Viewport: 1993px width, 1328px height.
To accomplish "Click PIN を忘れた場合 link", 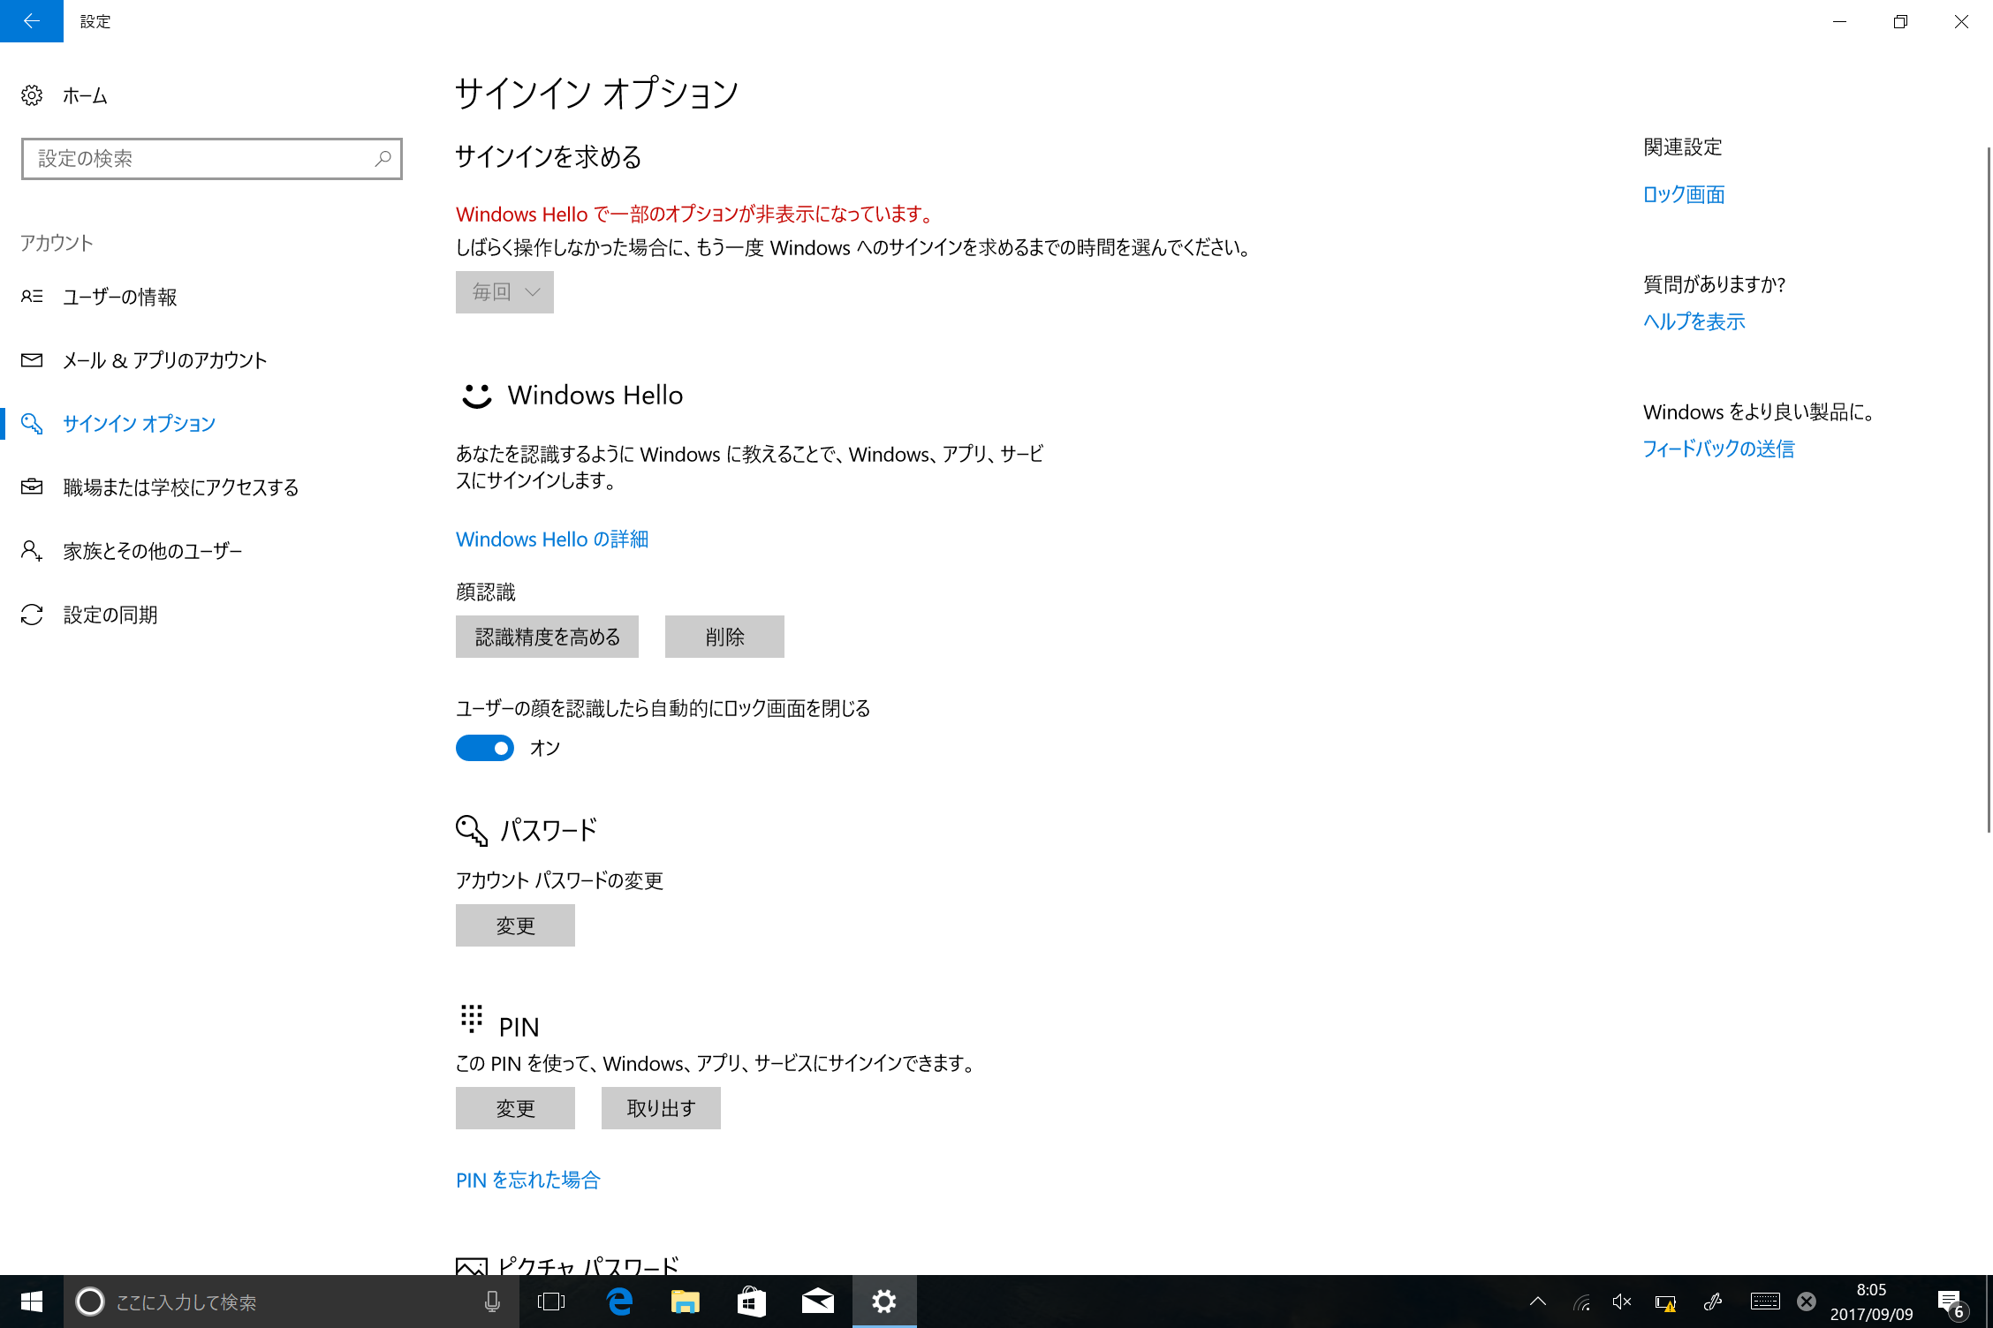I will (527, 1180).
